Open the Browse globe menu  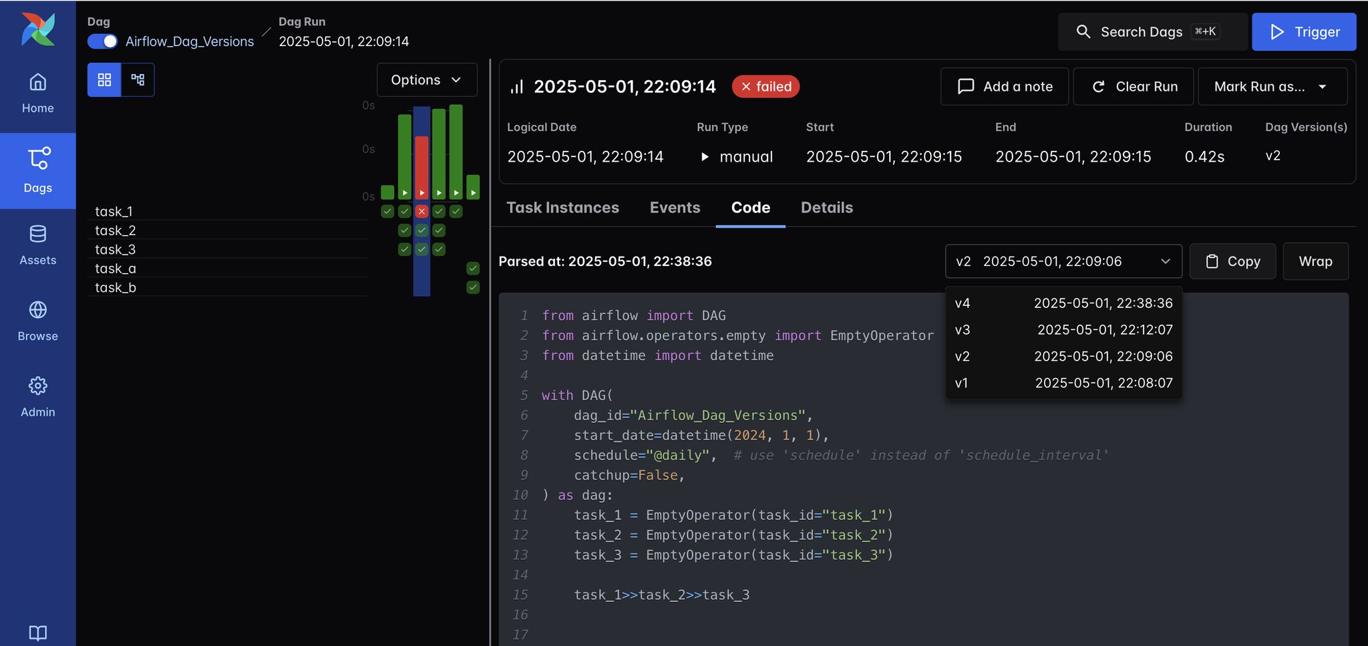pyautogui.click(x=37, y=321)
